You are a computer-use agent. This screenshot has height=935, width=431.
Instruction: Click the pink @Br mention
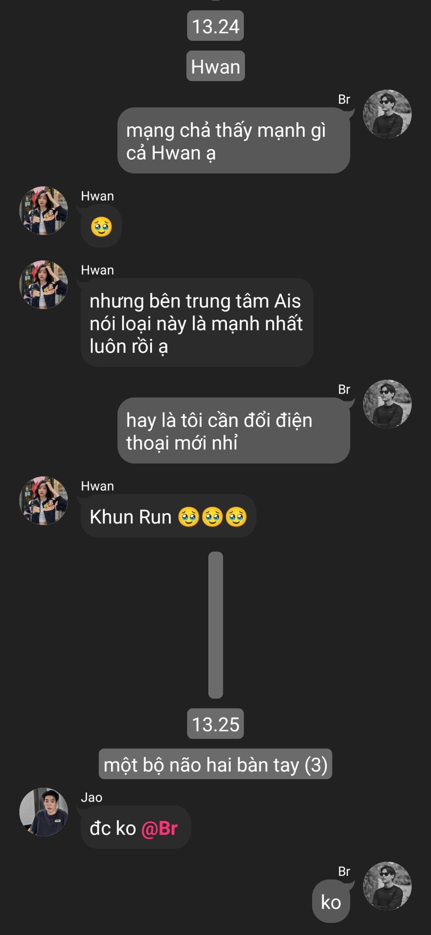pos(159,828)
